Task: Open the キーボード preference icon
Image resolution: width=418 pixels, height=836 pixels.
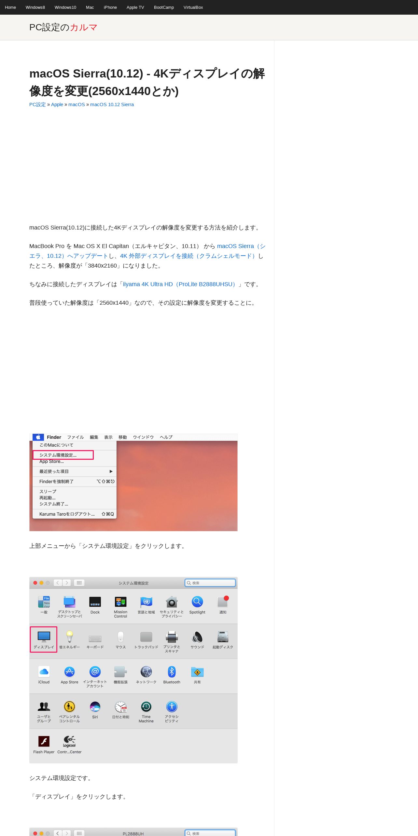Action: [95, 640]
